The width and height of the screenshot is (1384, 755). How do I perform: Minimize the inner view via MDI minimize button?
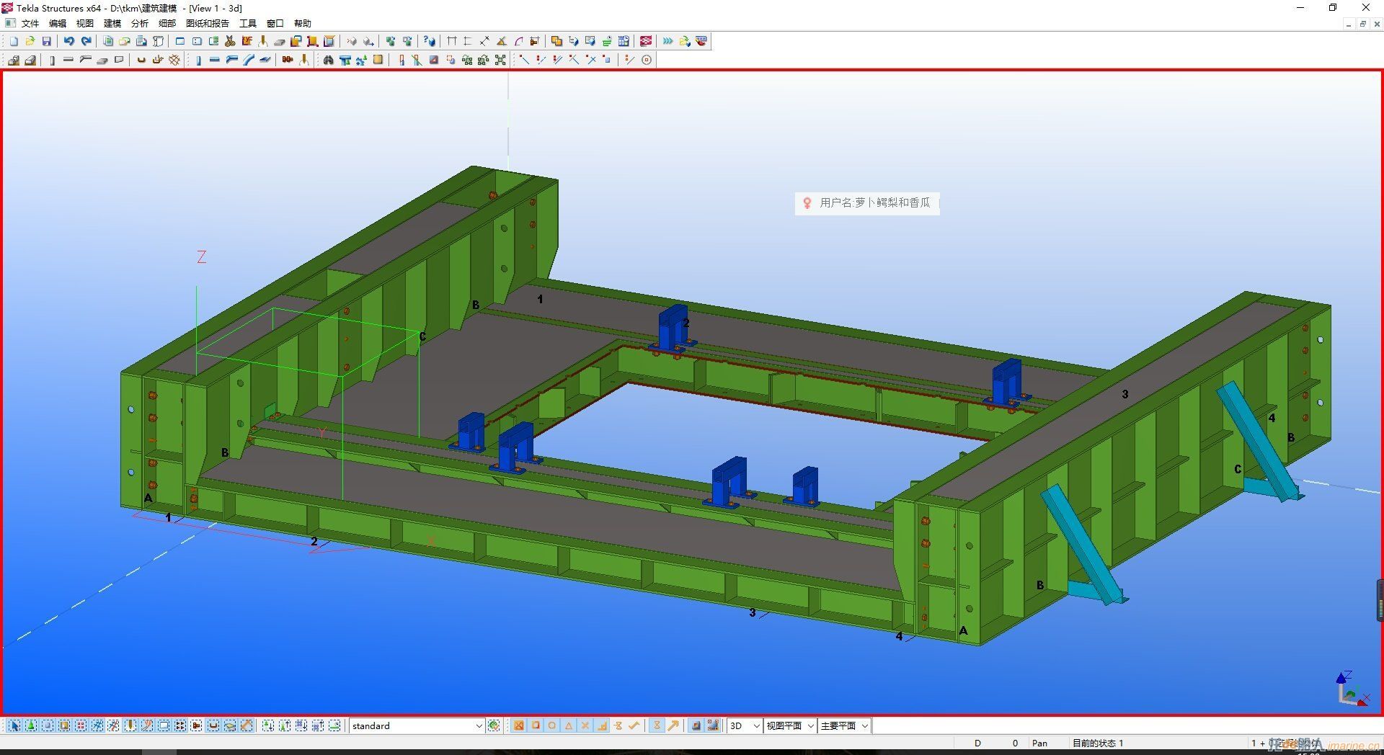point(1348,24)
